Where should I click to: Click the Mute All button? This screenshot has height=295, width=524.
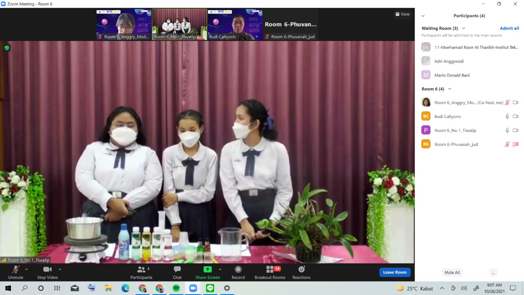452,272
